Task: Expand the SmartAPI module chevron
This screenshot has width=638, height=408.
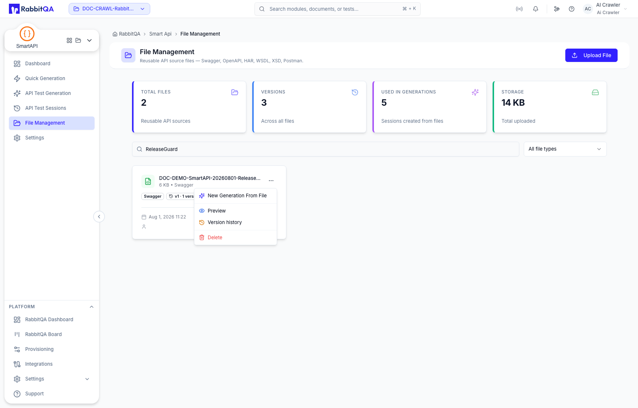Action: 89,40
